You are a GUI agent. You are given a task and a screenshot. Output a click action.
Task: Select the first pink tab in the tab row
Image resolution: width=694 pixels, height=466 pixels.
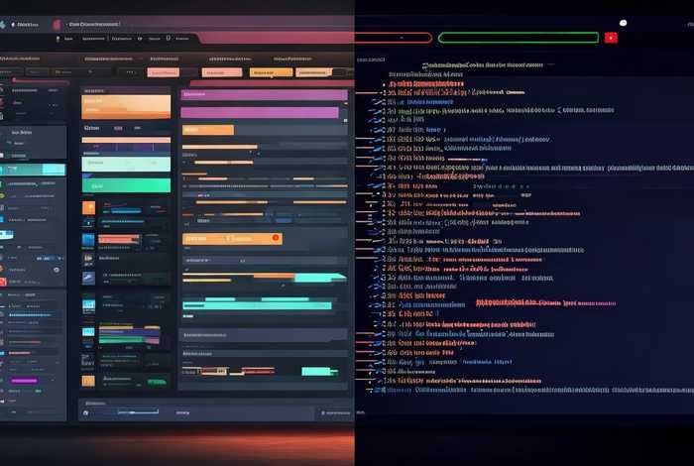tap(162, 72)
